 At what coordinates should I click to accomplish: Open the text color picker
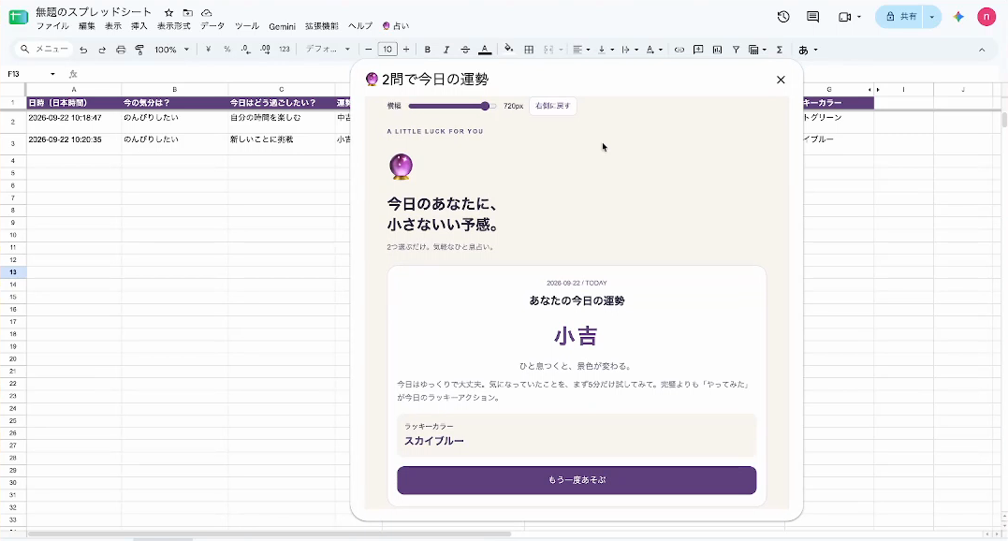click(x=485, y=50)
